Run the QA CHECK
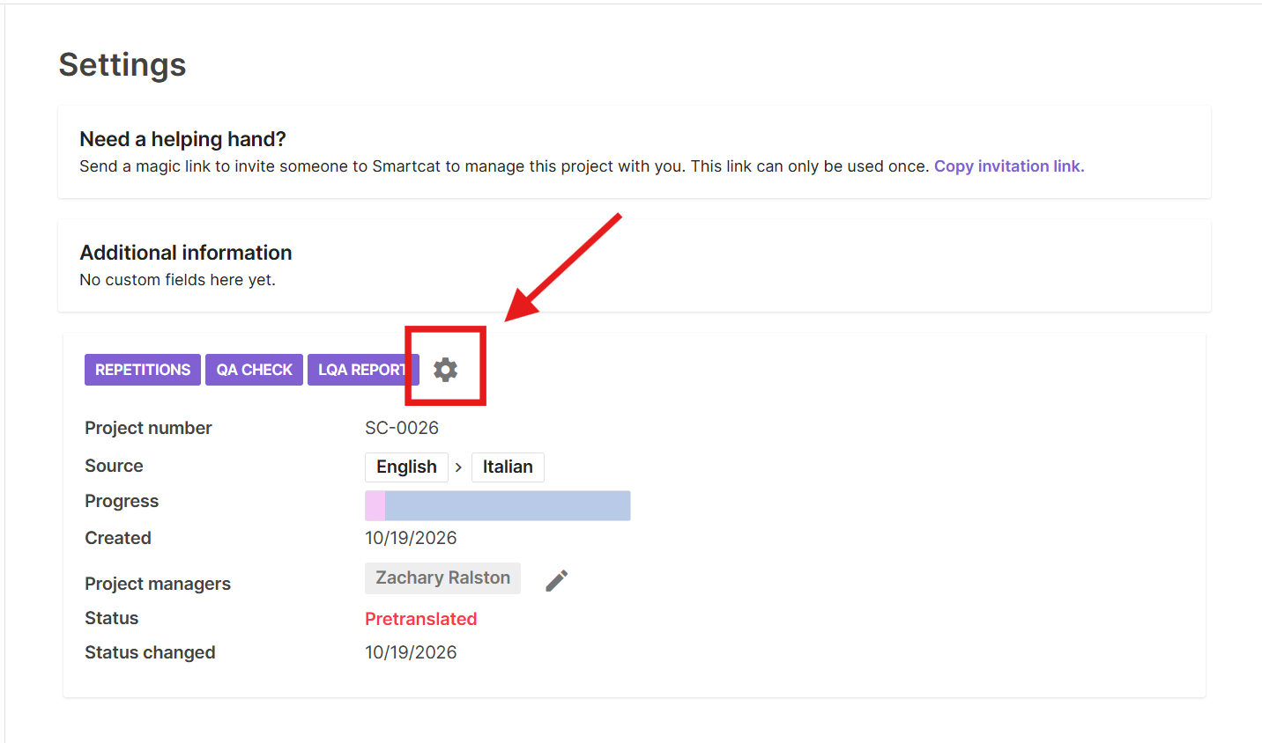The height and width of the screenshot is (743, 1262). [255, 370]
